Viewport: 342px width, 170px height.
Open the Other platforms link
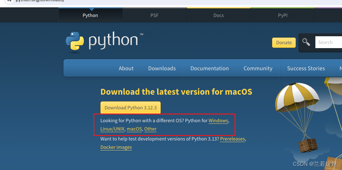[x=150, y=129]
